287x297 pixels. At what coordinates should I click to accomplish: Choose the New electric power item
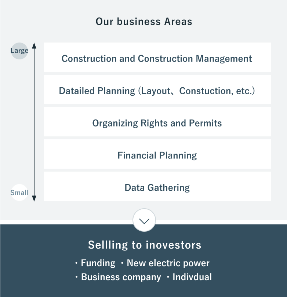point(165,263)
